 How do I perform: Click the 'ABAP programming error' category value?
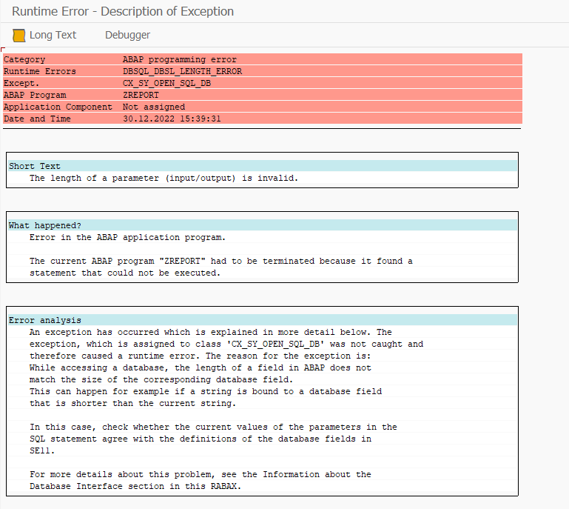pyautogui.click(x=180, y=59)
